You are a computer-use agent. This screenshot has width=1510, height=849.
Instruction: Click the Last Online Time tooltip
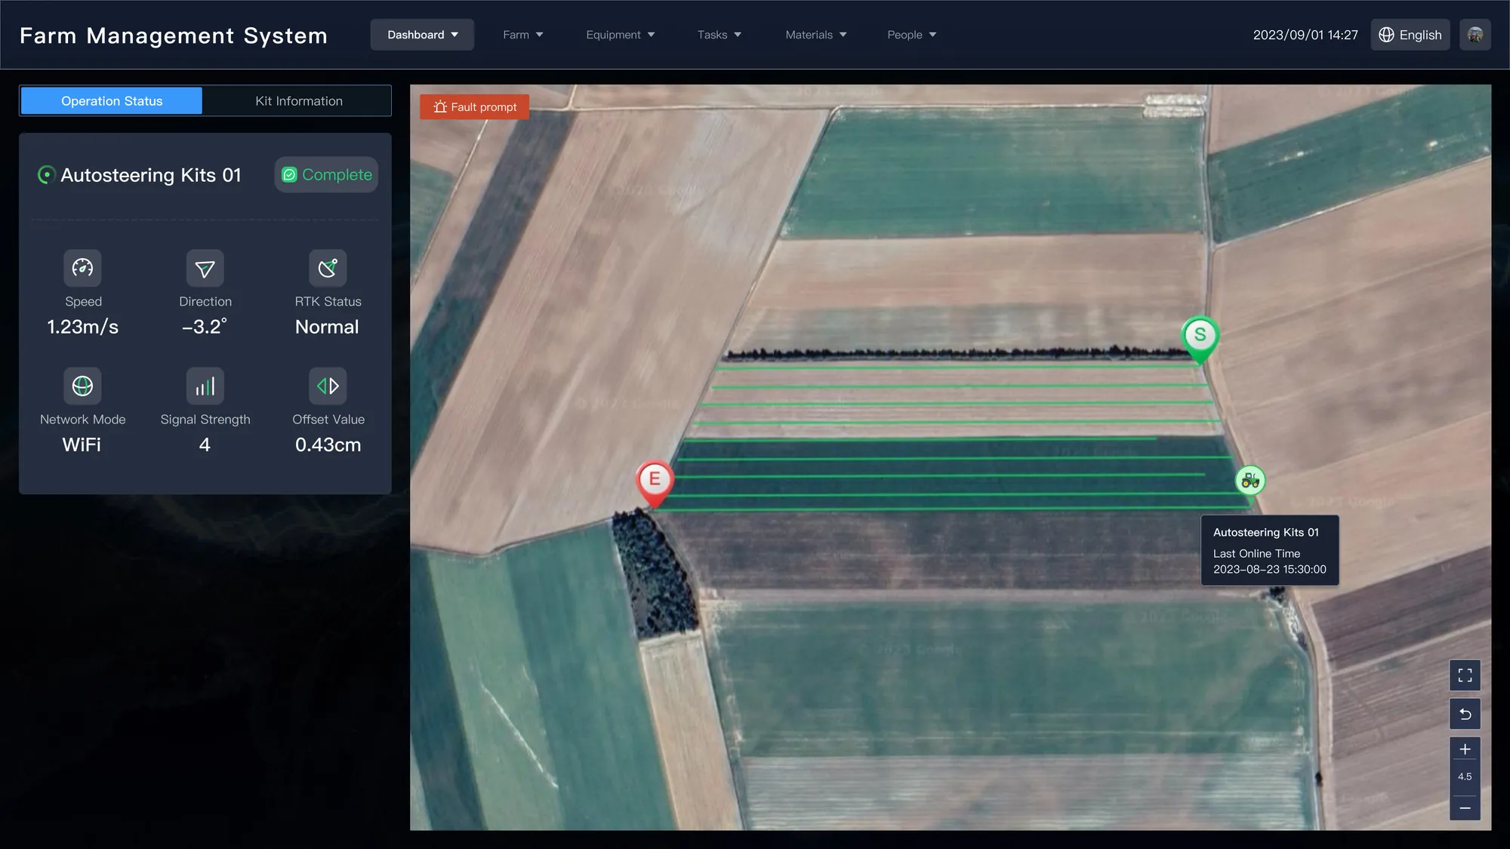(x=1270, y=551)
